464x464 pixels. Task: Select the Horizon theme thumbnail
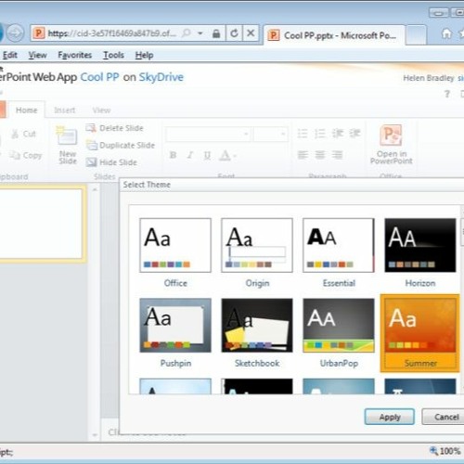[x=420, y=245]
